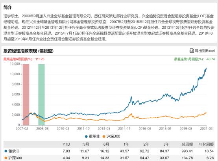Screen dimensions: 218x161
Task: Select the 3月 column header
Action: [86, 144]
